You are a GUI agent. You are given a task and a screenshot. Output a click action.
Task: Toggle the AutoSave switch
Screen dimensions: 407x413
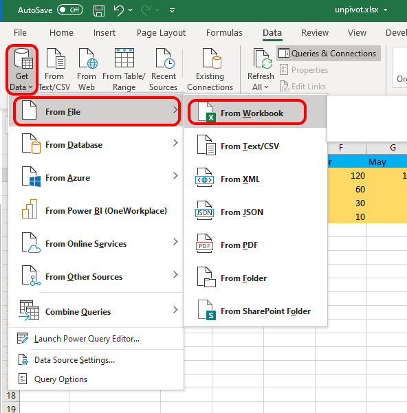point(70,10)
